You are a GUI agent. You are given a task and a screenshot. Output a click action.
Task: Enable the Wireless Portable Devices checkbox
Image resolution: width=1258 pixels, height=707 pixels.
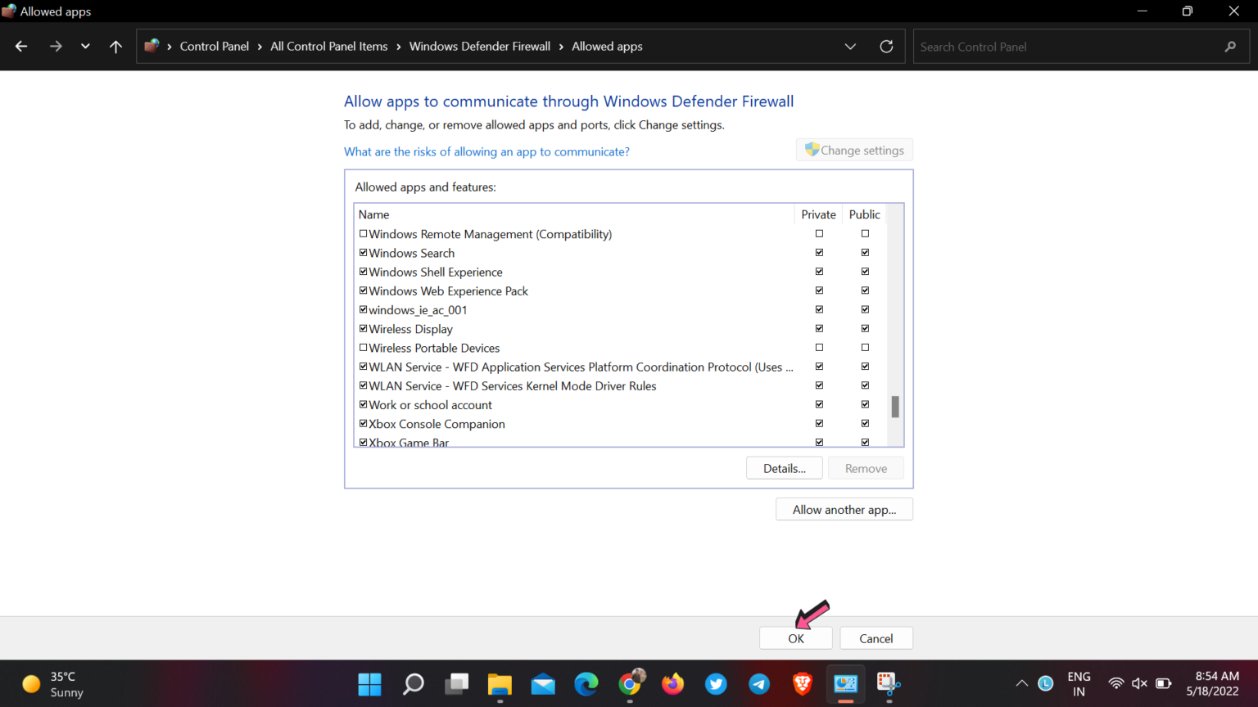pos(363,347)
